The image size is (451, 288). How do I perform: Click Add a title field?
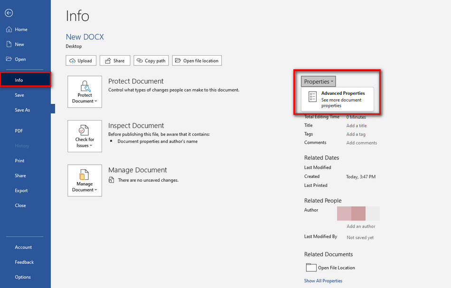(x=356, y=125)
